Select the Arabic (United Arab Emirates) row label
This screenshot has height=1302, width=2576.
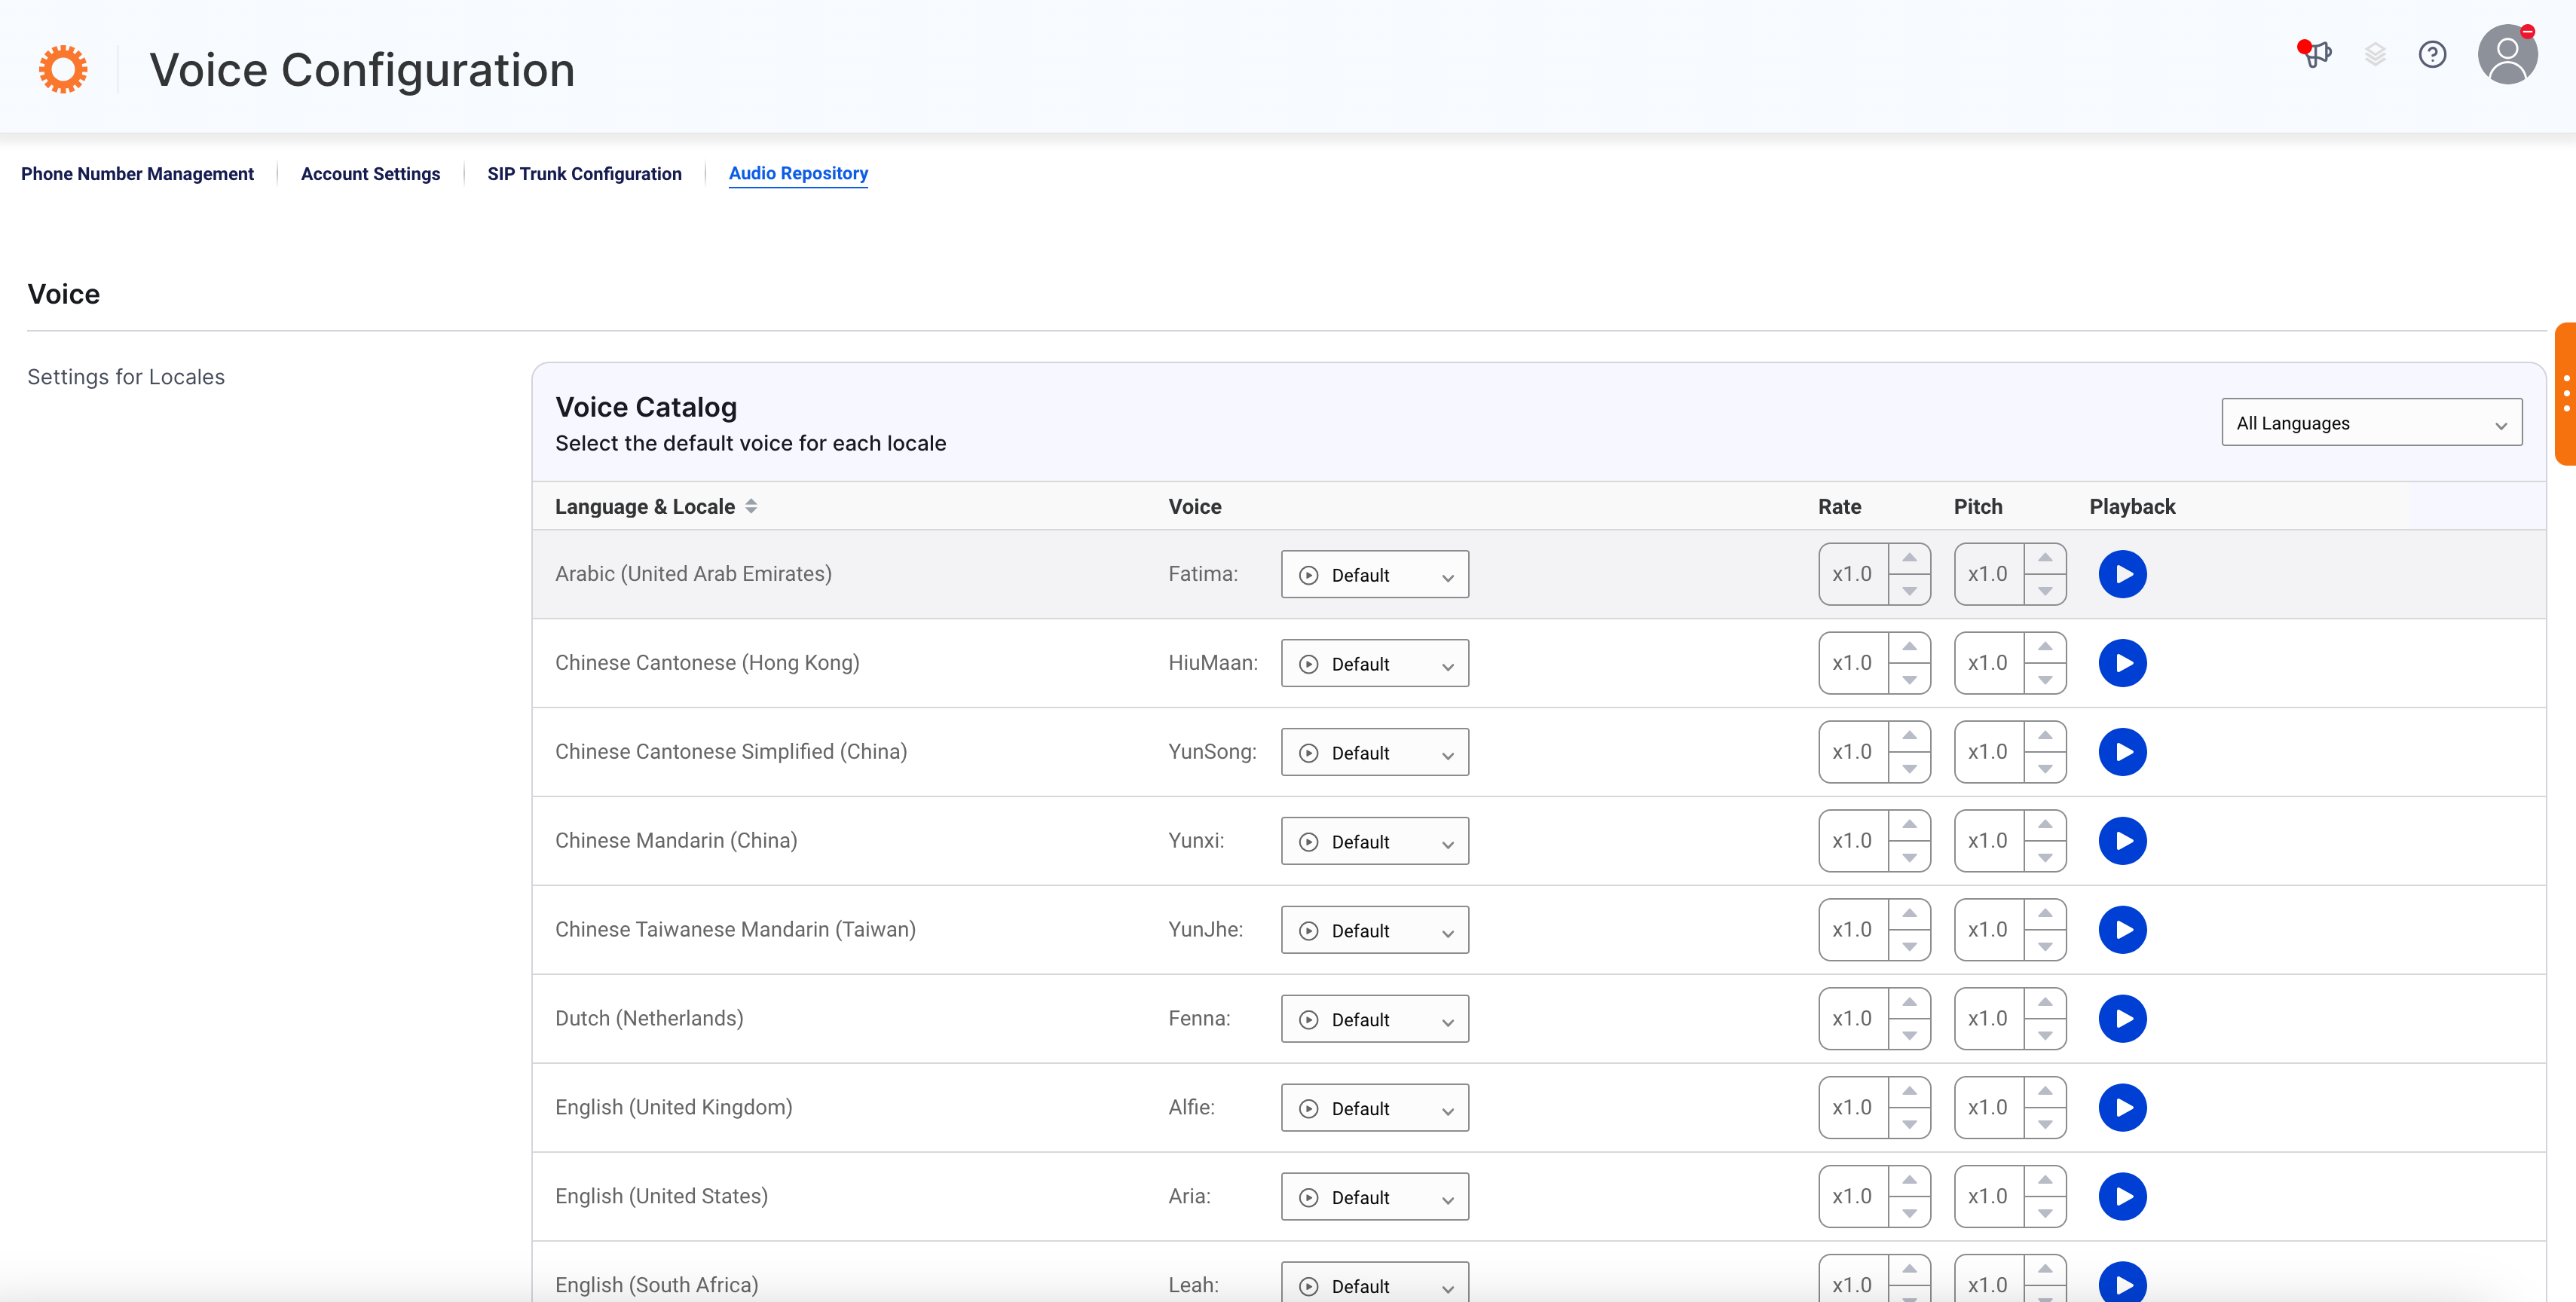pos(693,574)
